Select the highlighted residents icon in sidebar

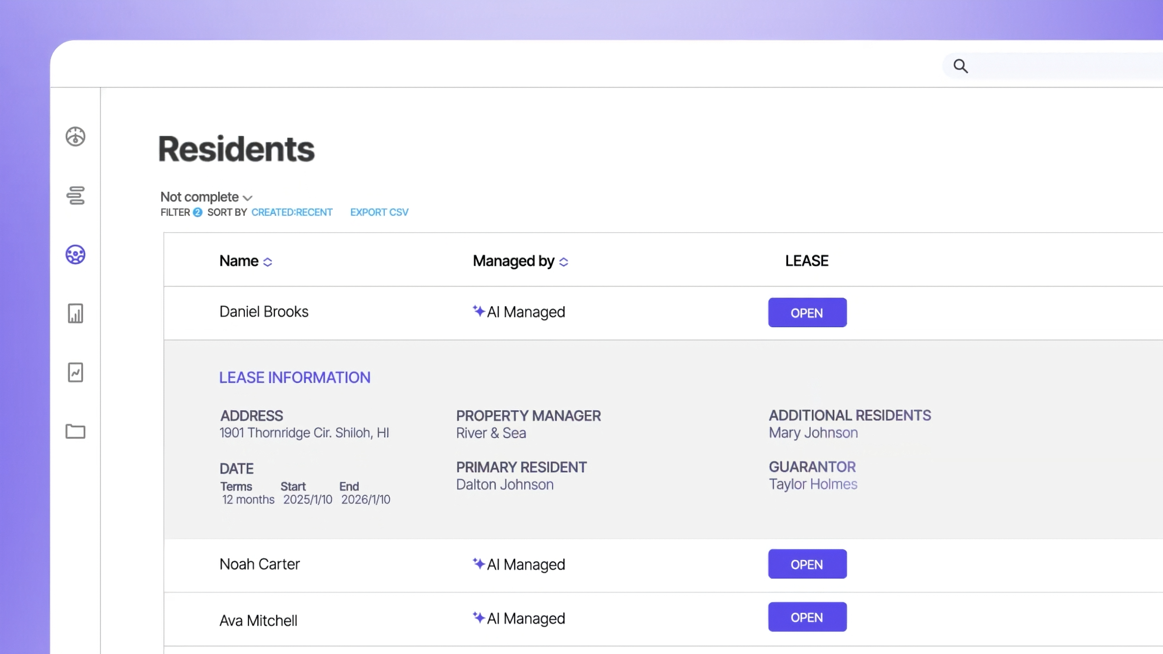click(75, 255)
